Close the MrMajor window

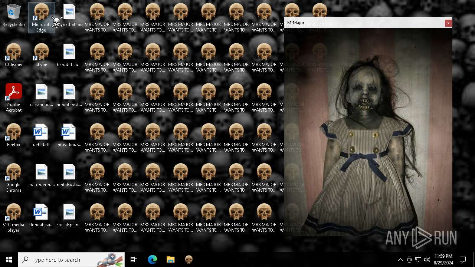(448, 23)
